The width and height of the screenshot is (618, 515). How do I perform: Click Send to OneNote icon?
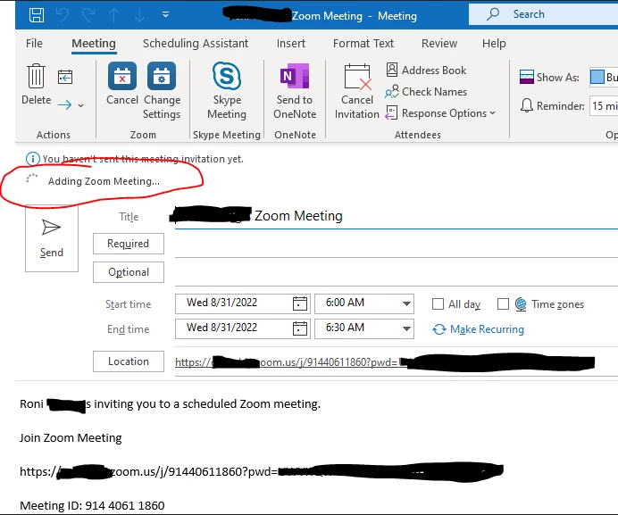point(295,76)
